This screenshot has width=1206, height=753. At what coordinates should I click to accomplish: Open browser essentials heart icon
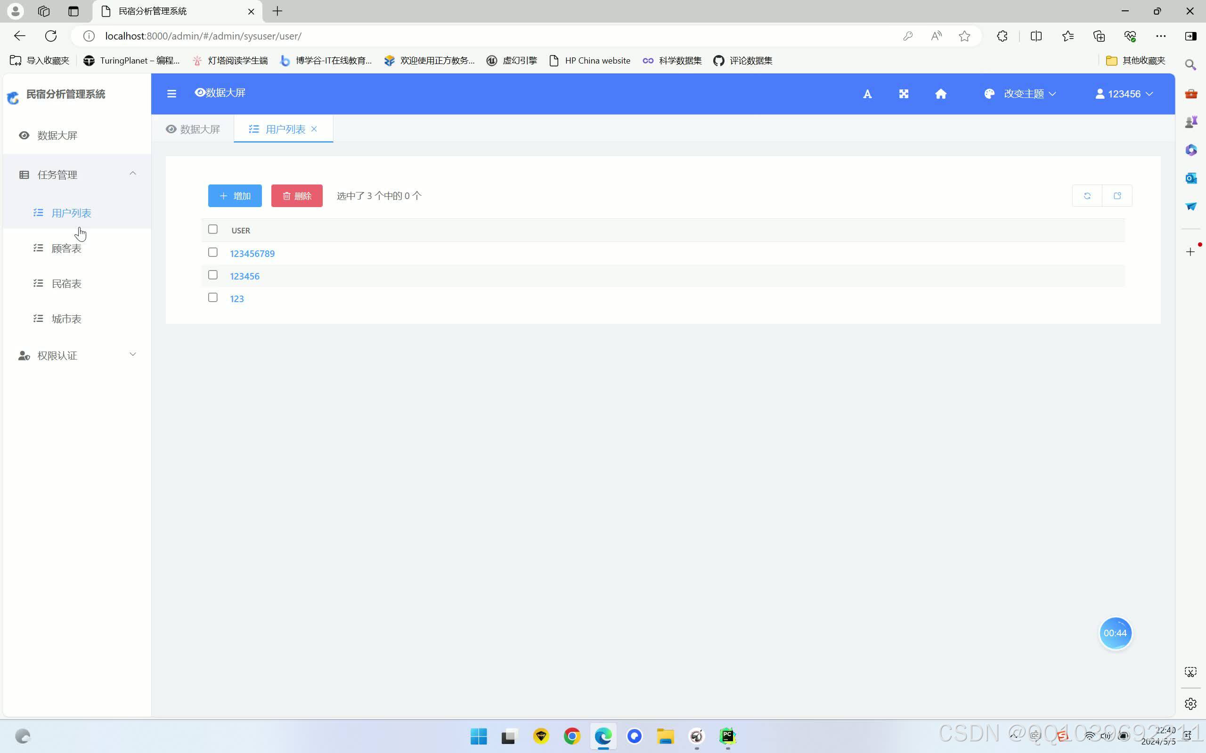click(1130, 36)
